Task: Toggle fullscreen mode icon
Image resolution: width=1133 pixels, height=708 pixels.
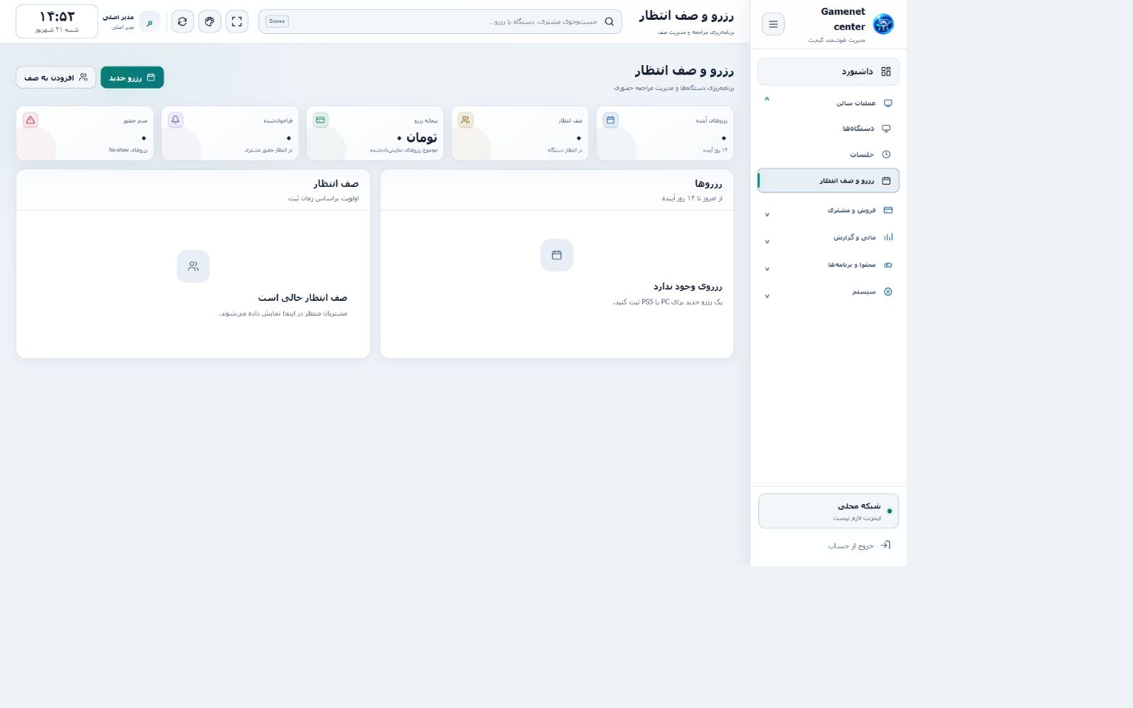Action: pos(237,21)
